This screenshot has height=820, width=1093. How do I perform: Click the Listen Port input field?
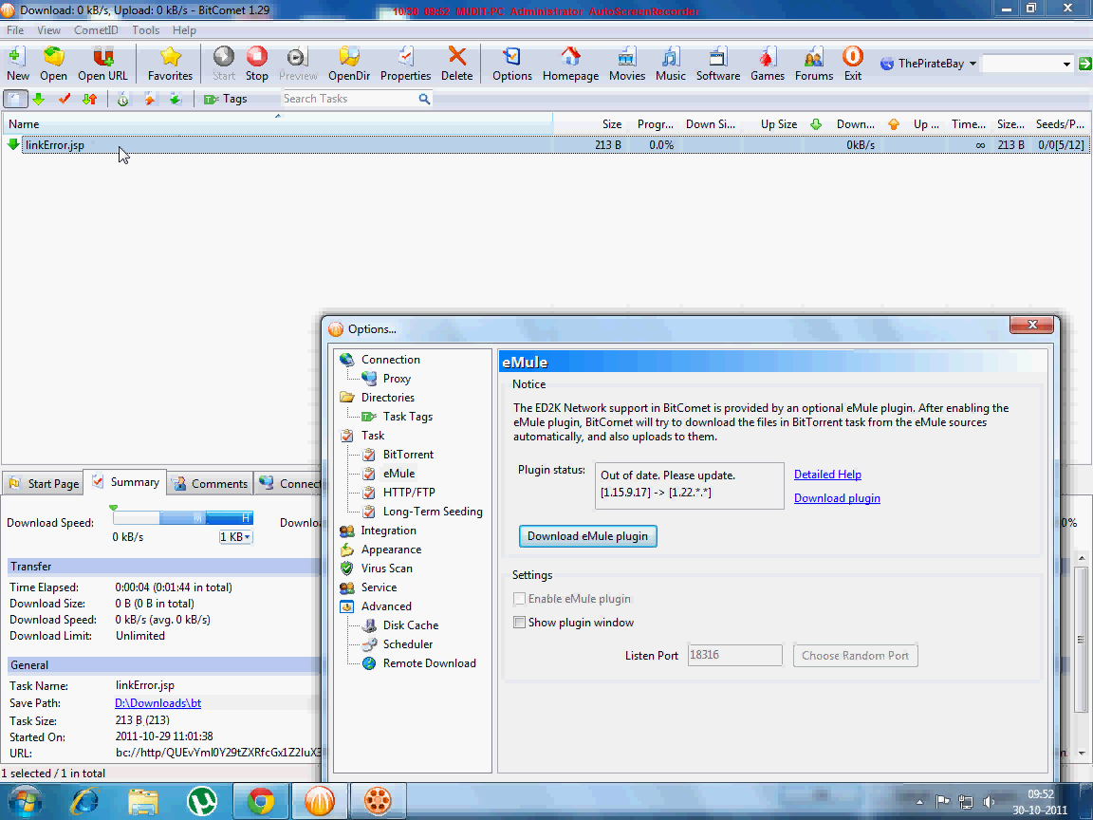tap(734, 655)
